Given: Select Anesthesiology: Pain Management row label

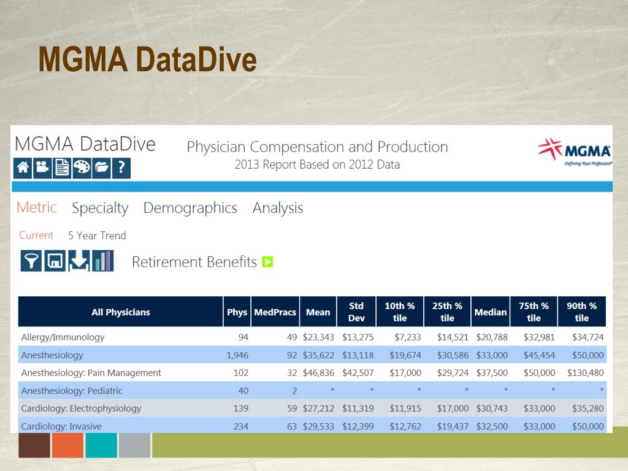Looking at the screenshot, I should 91,373.
